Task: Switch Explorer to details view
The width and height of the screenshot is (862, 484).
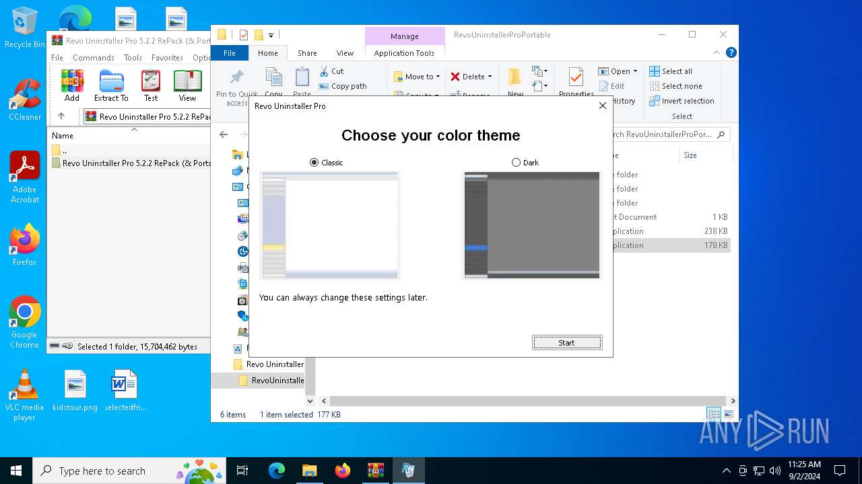Action: pos(714,414)
